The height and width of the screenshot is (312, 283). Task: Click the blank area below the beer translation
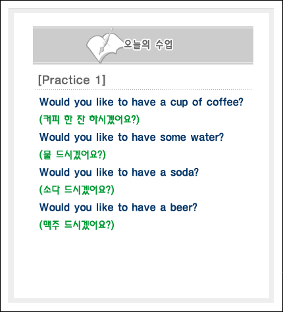click(141, 263)
